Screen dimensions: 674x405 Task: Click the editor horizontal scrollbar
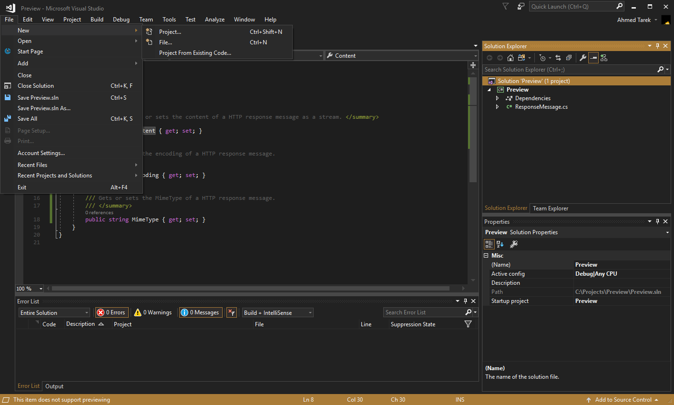pos(251,288)
